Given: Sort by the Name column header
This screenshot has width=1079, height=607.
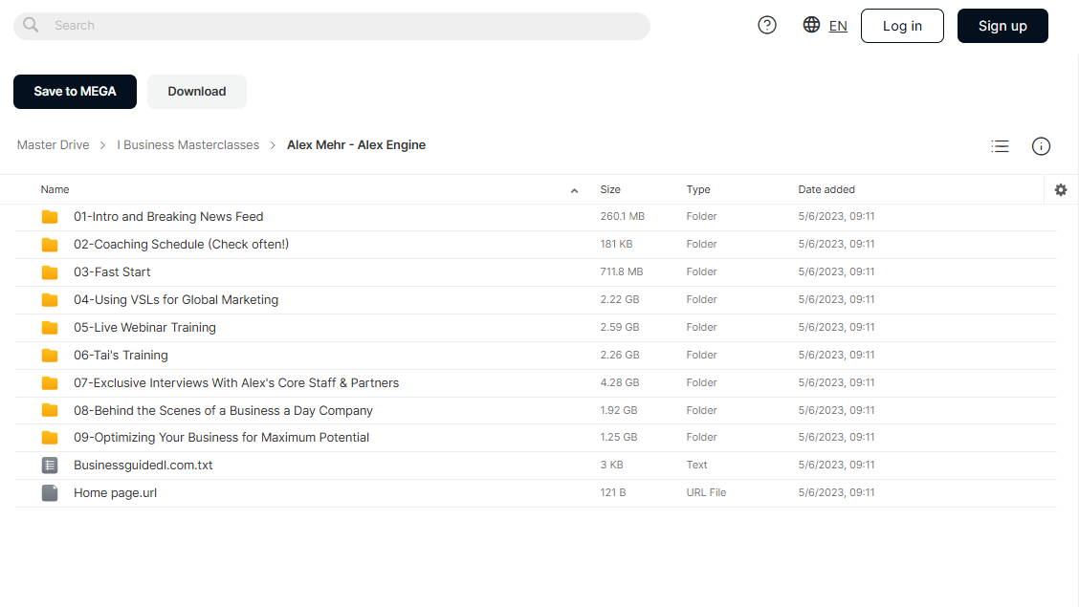Looking at the screenshot, I should pos(55,189).
